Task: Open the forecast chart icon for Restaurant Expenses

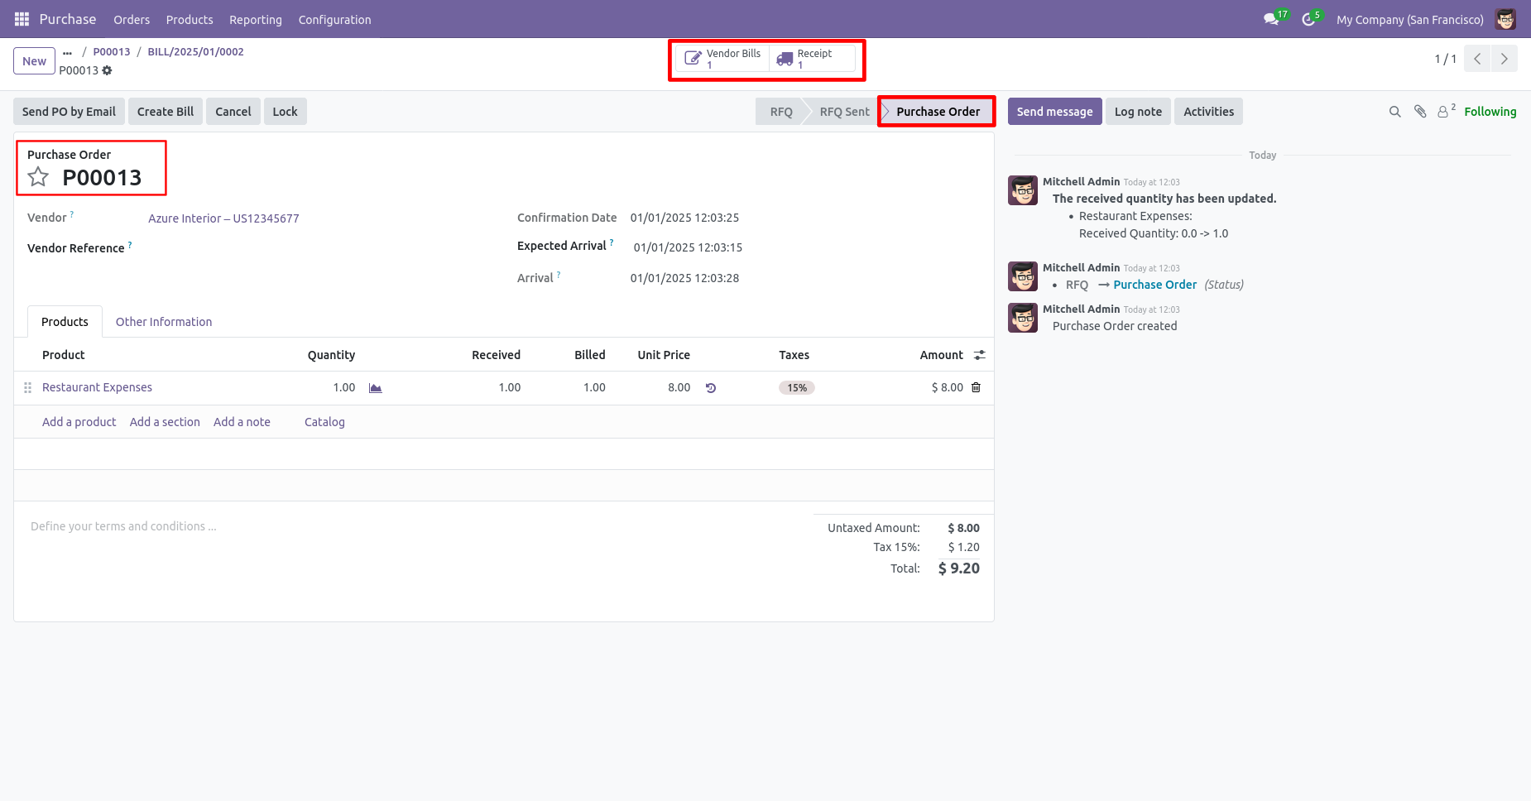Action: coord(376,388)
